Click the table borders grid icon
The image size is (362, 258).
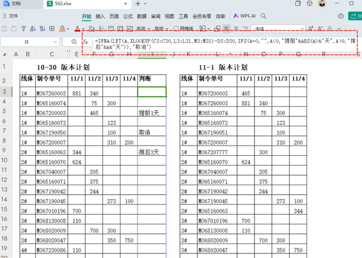pyautogui.click(x=52, y=29)
